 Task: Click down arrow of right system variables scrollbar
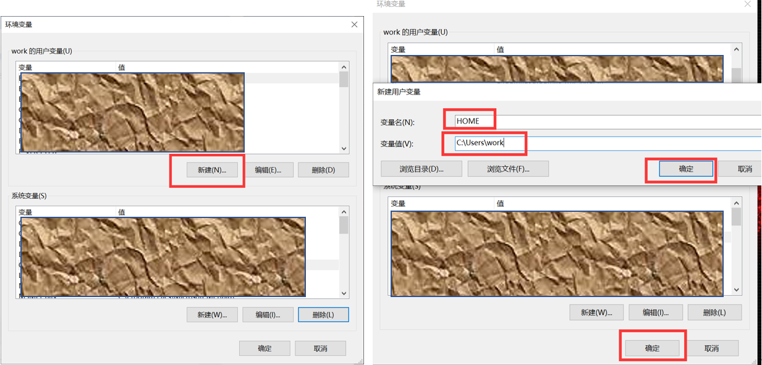click(736, 289)
